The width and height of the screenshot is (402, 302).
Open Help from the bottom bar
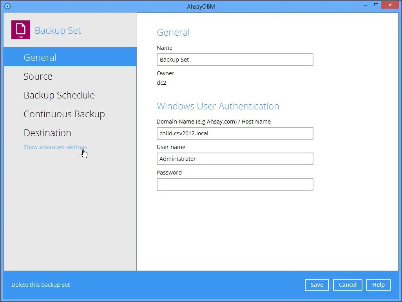(x=378, y=285)
